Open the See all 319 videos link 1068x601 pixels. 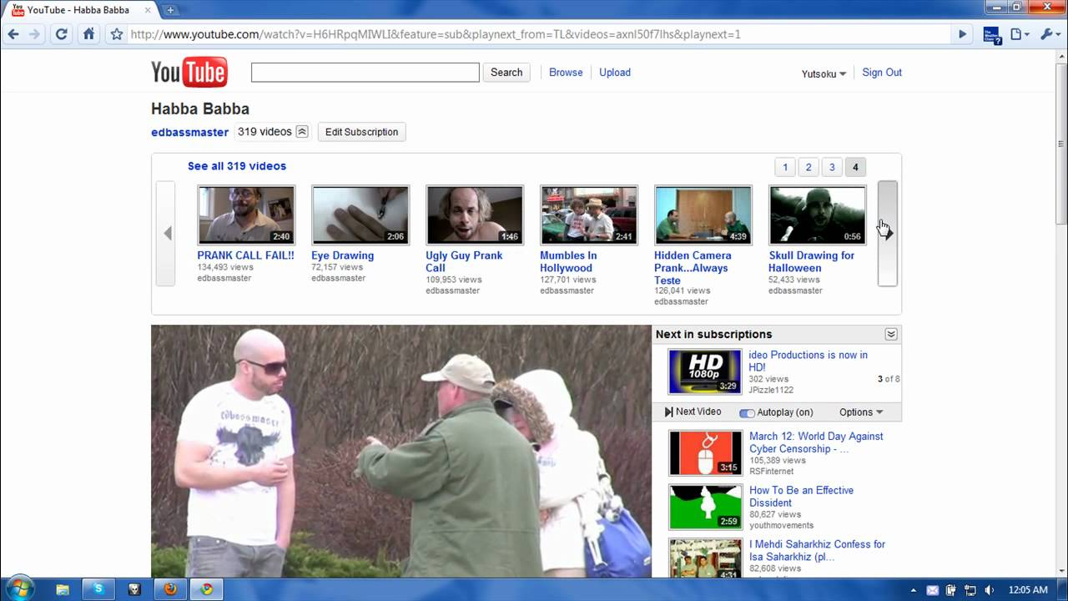[x=236, y=166]
